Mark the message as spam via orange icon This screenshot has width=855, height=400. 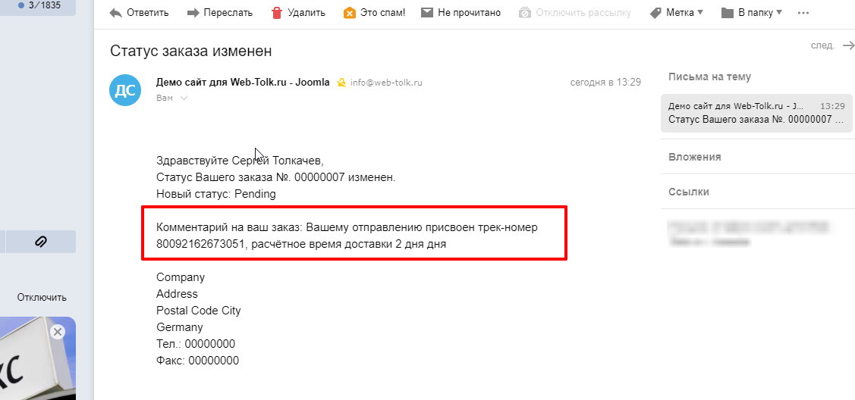349,13
